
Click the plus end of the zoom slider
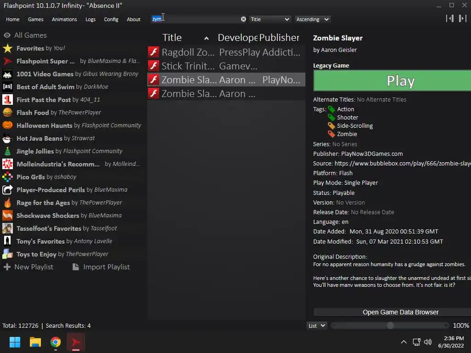click(446, 325)
